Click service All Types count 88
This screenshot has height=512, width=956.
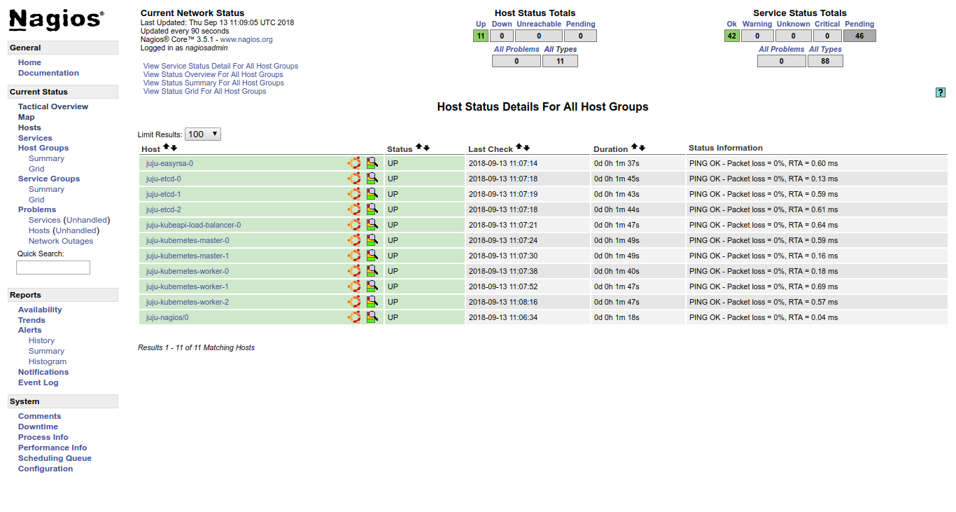[x=825, y=61]
